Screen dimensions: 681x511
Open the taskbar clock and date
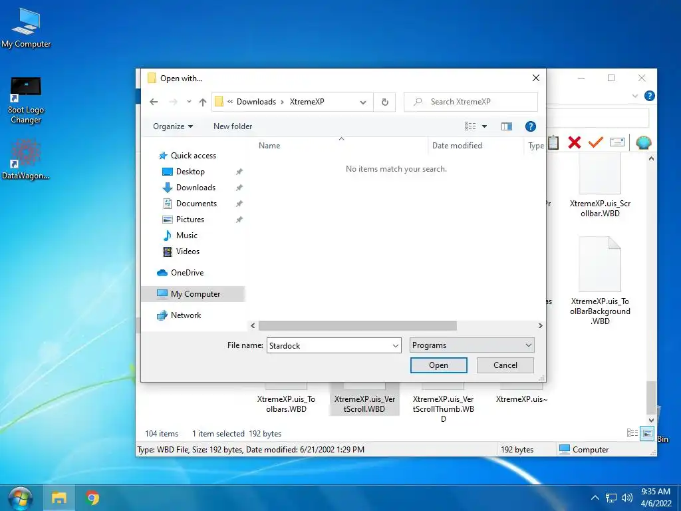[x=656, y=498]
